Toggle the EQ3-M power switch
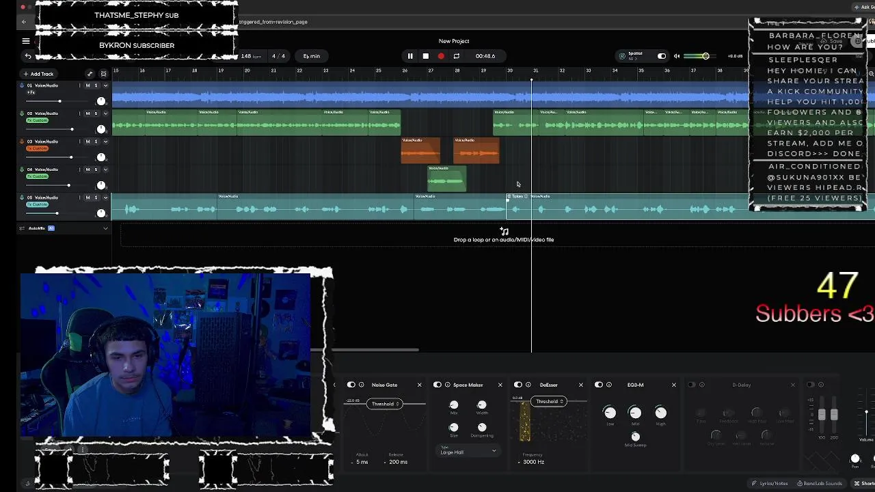The image size is (875, 492). (x=599, y=385)
